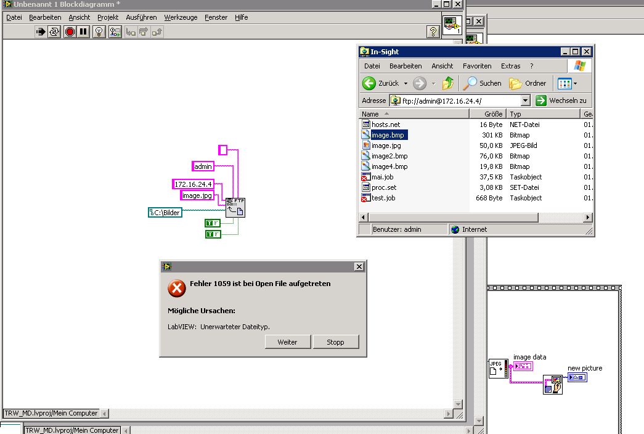Open the Ansicht menu in LabVIEW
The height and width of the screenshot is (434, 644).
tap(79, 17)
